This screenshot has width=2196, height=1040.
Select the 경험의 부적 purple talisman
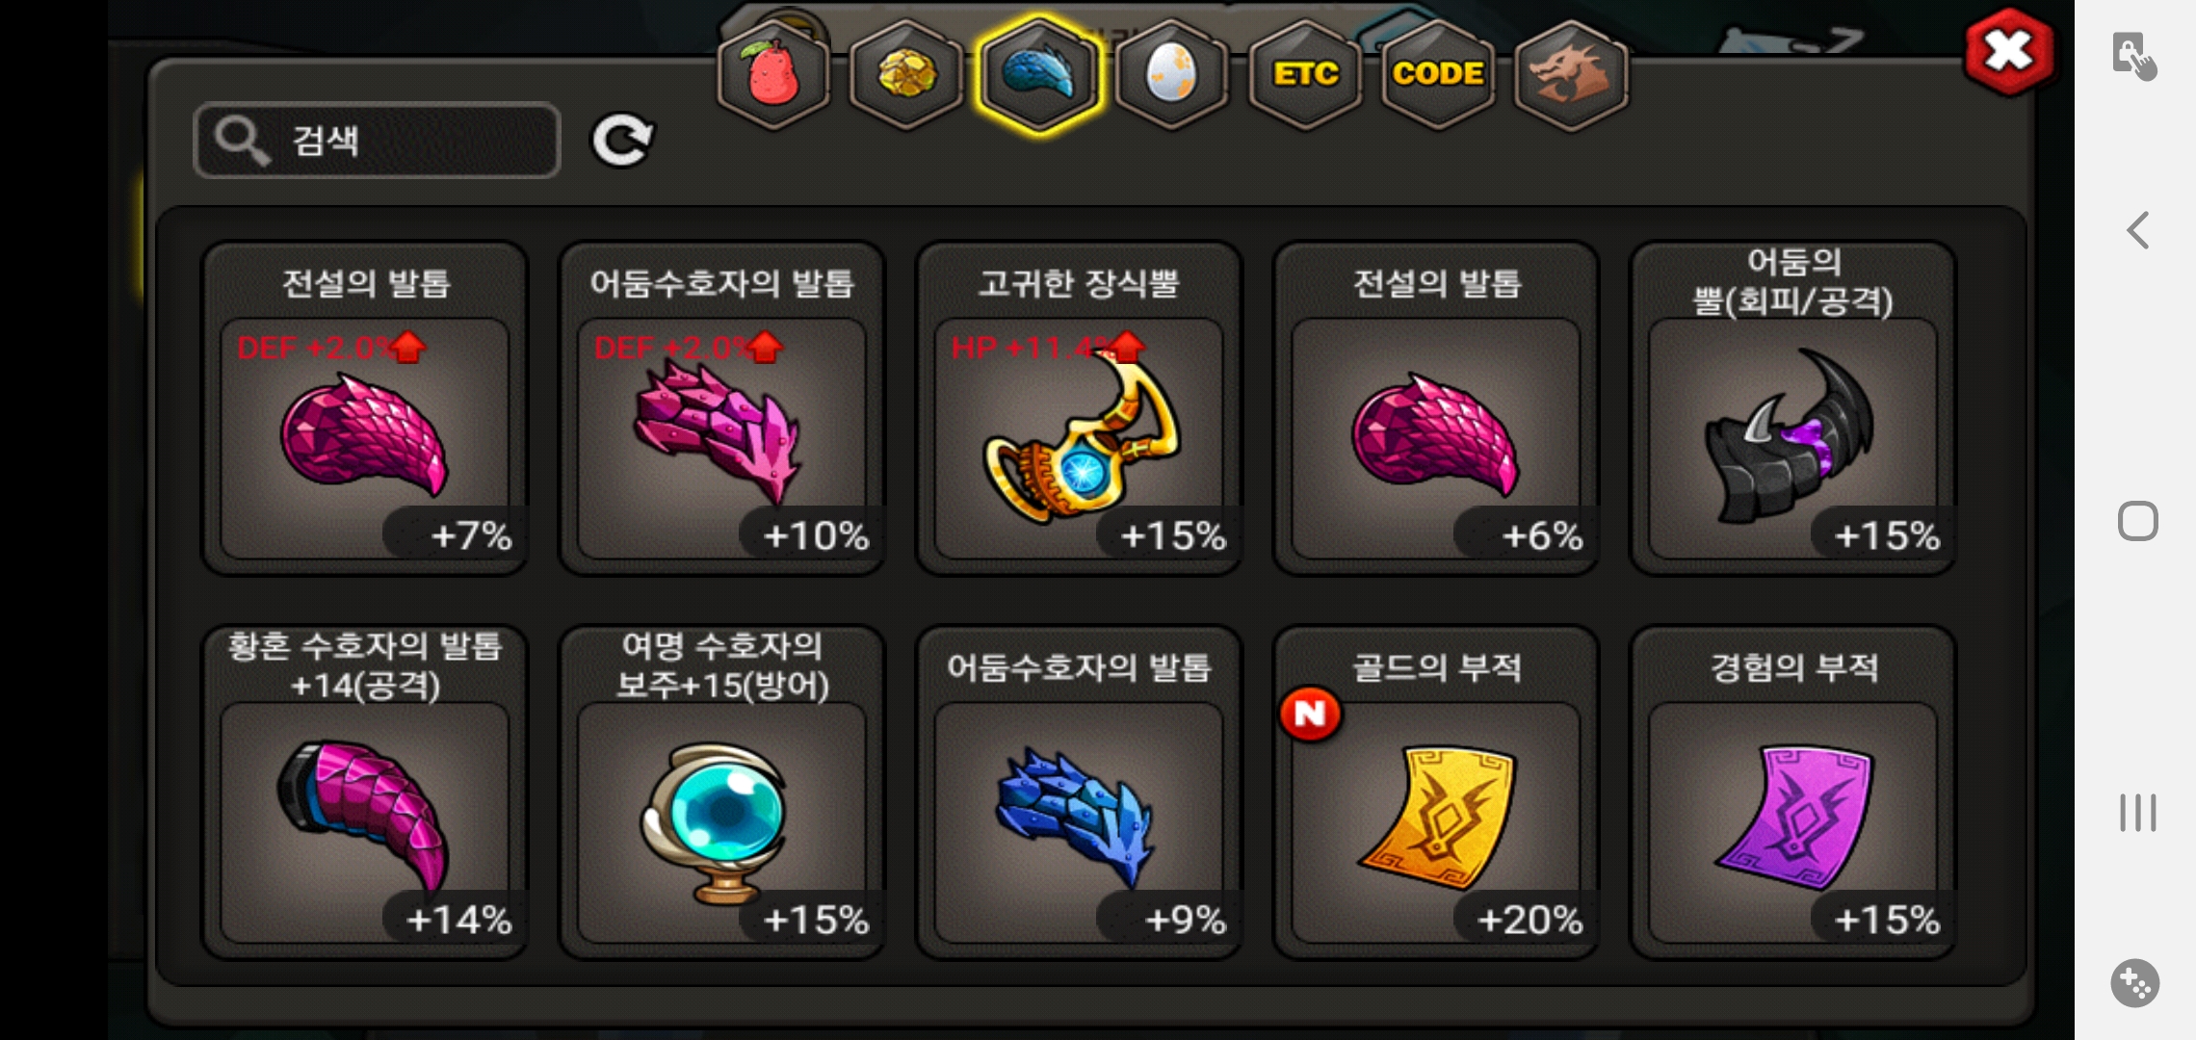[x=1792, y=793]
